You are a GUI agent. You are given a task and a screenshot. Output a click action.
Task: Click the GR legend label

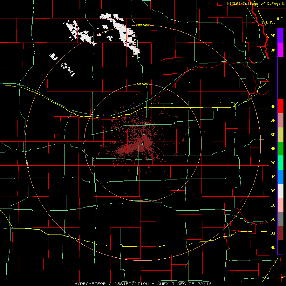(273, 120)
